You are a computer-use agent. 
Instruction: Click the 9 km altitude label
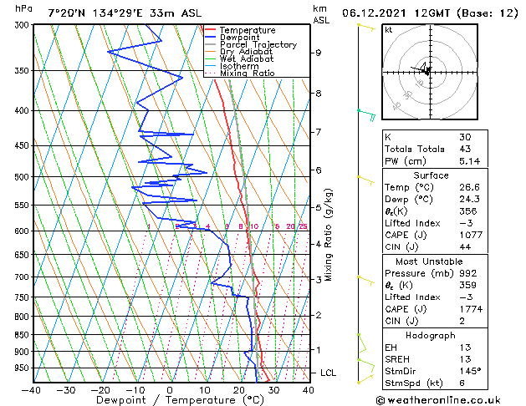319,53
